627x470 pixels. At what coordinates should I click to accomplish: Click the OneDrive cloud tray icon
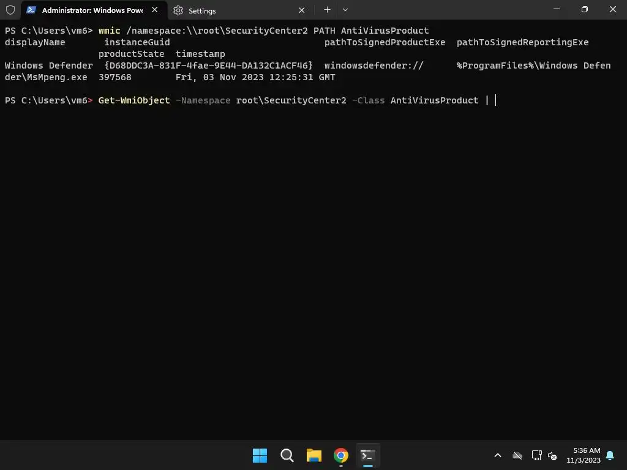pyautogui.click(x=517, y=455)
